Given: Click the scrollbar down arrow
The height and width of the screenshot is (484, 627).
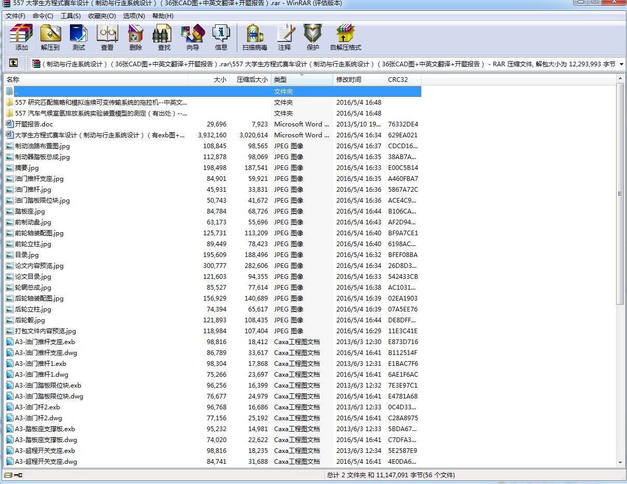Looking at the screenshot, I should 620,462.
